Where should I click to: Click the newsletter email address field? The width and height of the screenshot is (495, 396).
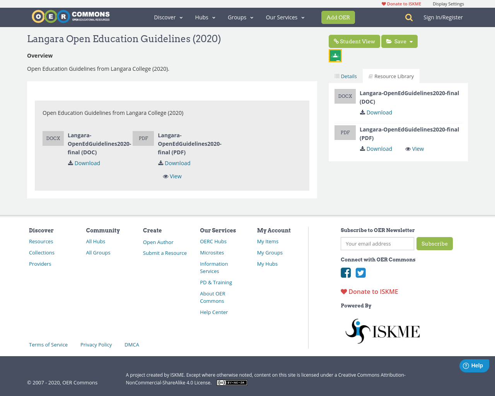tap(377, 244)
